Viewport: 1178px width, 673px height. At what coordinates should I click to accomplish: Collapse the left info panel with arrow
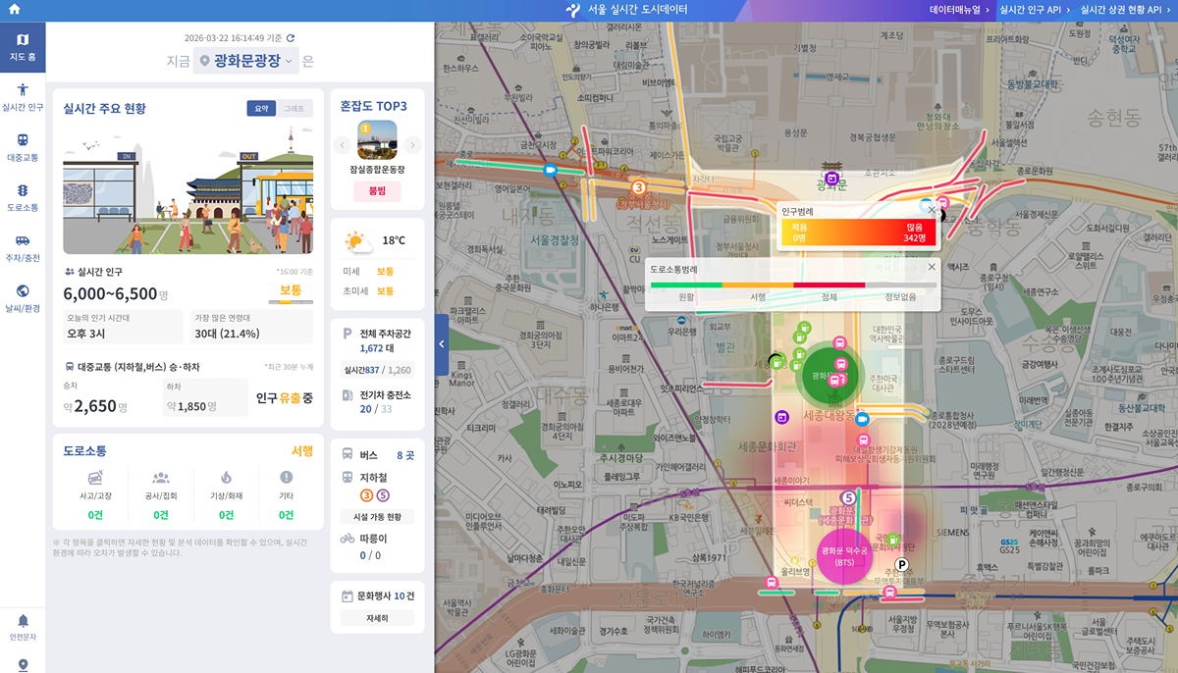click(441, 344)
